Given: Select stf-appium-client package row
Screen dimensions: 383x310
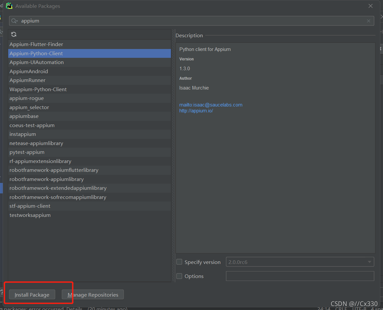Looking at the screenshot, I should (90, 206).
